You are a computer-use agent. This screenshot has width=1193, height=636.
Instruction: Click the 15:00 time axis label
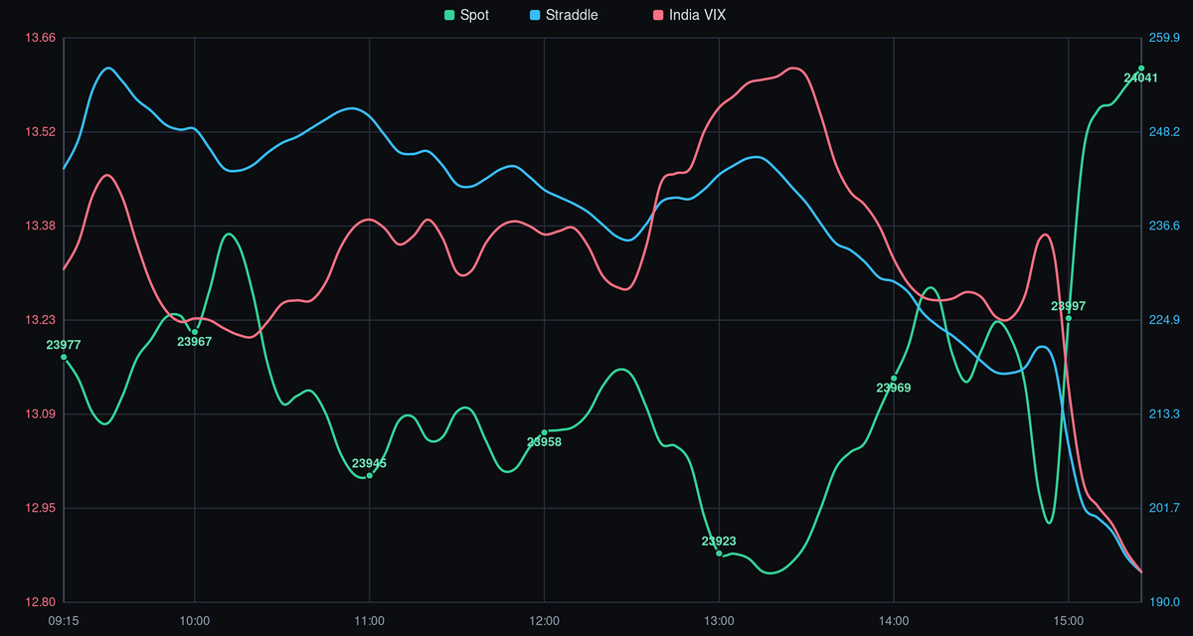[x=1069, y=620]
